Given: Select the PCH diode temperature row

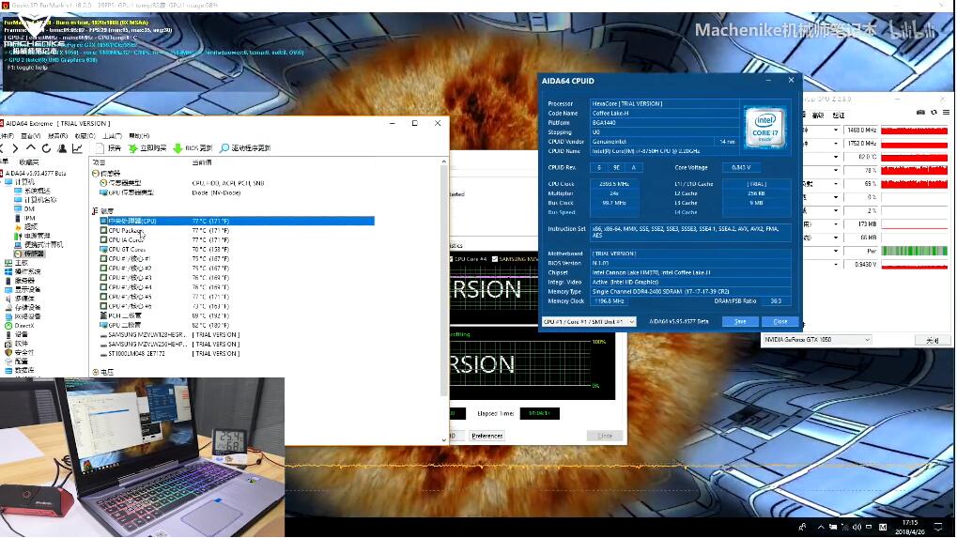Looking at the screenshot, I should [x=238, y=316].
